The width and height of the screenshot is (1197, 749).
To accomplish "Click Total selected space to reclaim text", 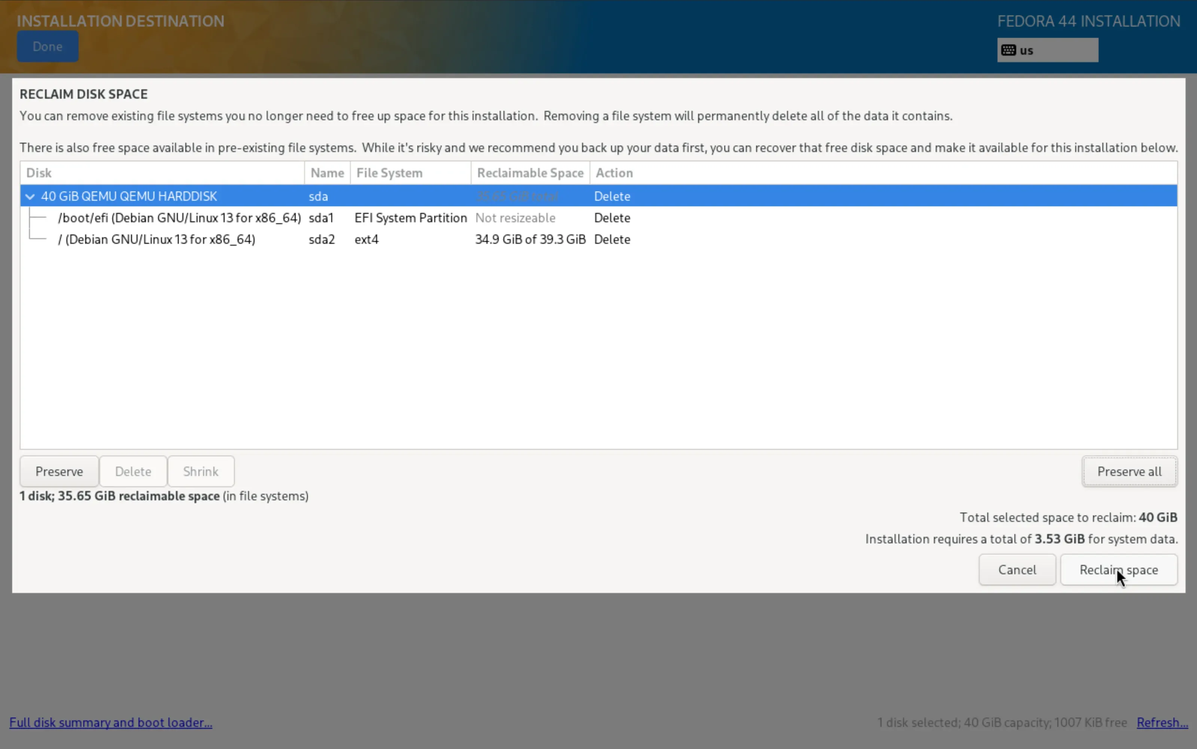I will click(x=1068, y=517).
